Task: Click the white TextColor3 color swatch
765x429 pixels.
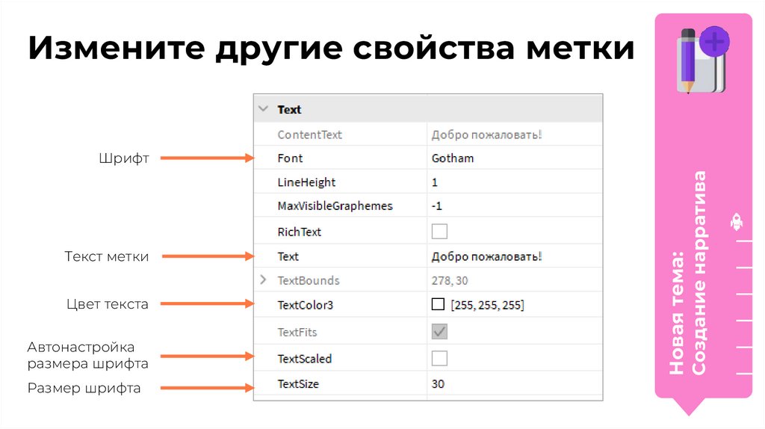Action: (x=439, y=304)
